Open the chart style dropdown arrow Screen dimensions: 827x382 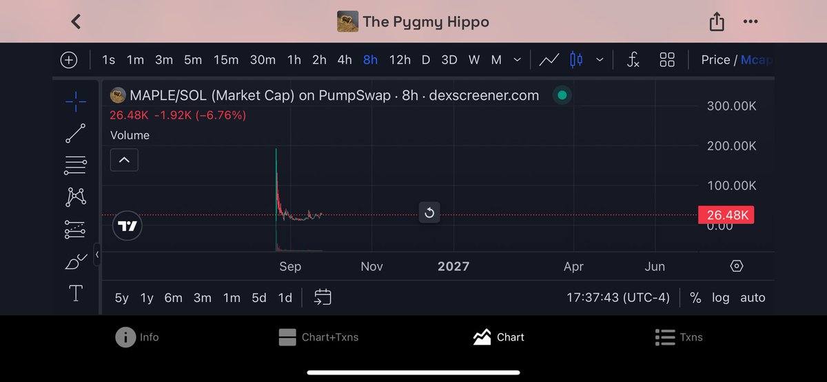click(x=600, y=60)
